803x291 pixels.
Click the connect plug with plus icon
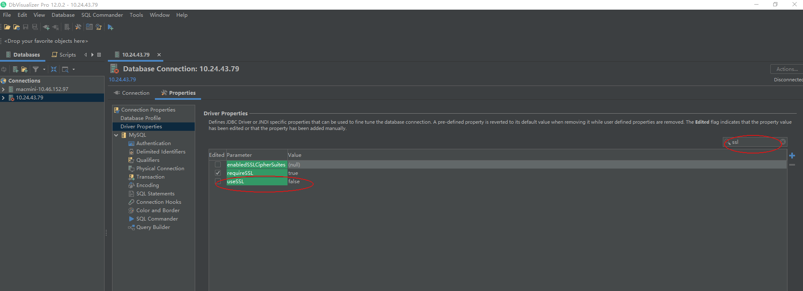point(46,27)
